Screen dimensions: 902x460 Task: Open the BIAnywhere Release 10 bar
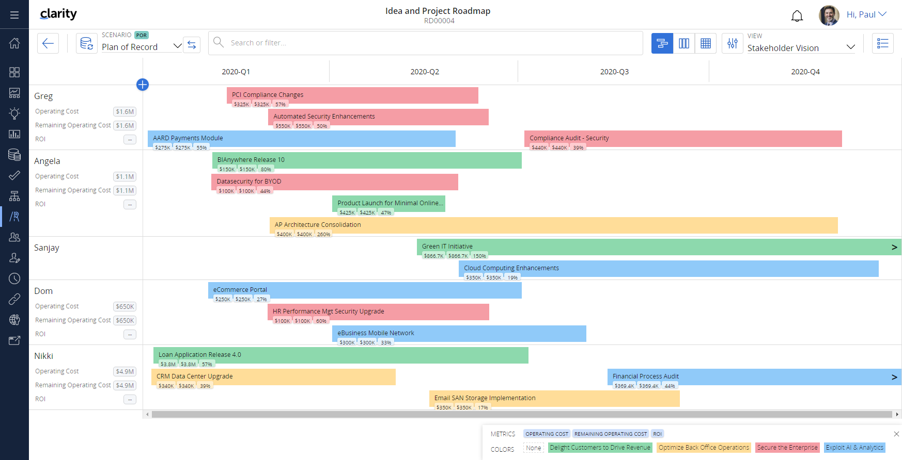367,160
